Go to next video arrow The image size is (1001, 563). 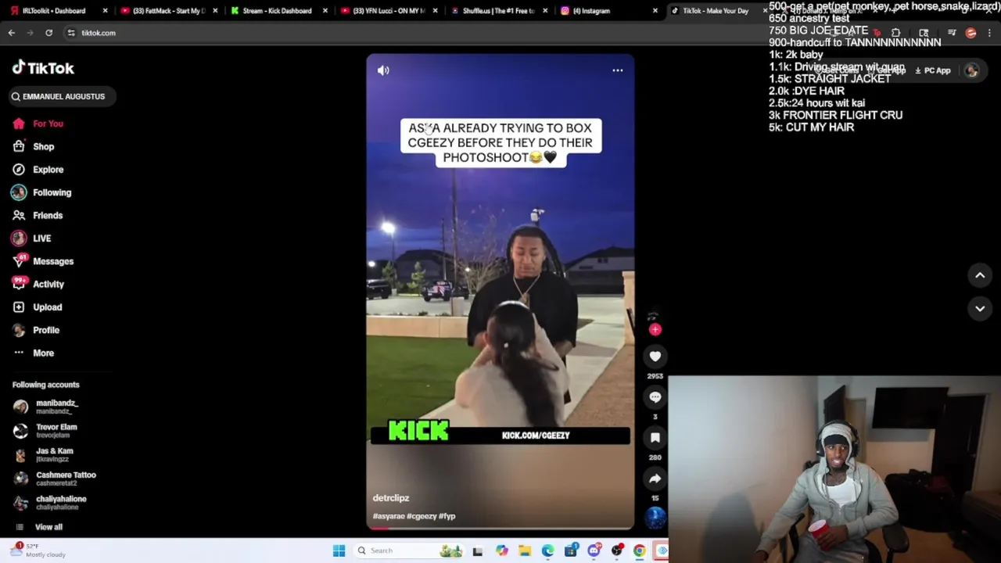pos(980,309)
